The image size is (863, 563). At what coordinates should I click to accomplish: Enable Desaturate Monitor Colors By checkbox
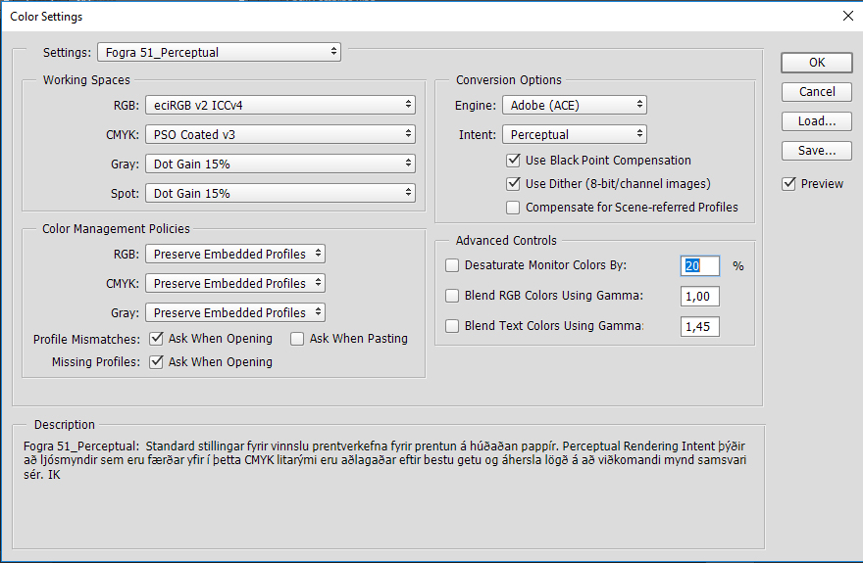click(452, 265)
